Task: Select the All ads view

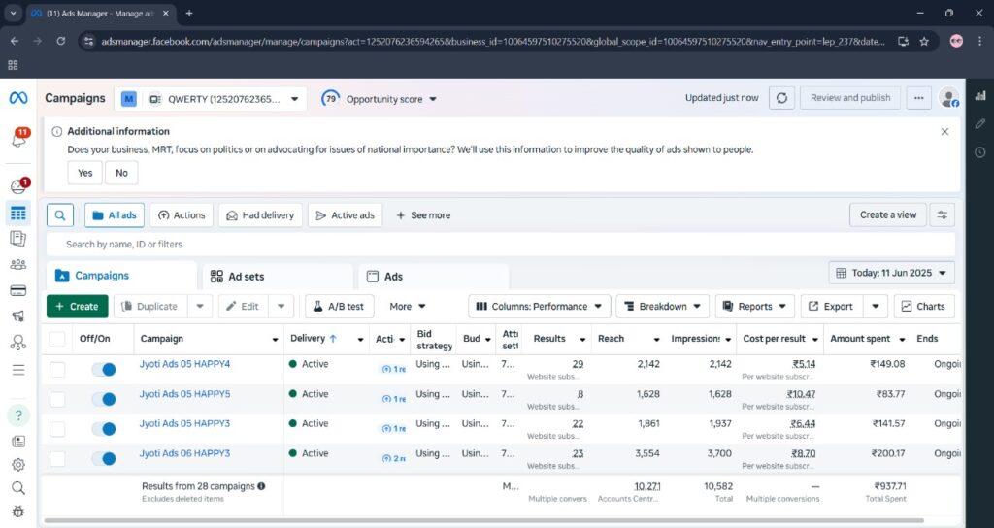Action: 115,215
